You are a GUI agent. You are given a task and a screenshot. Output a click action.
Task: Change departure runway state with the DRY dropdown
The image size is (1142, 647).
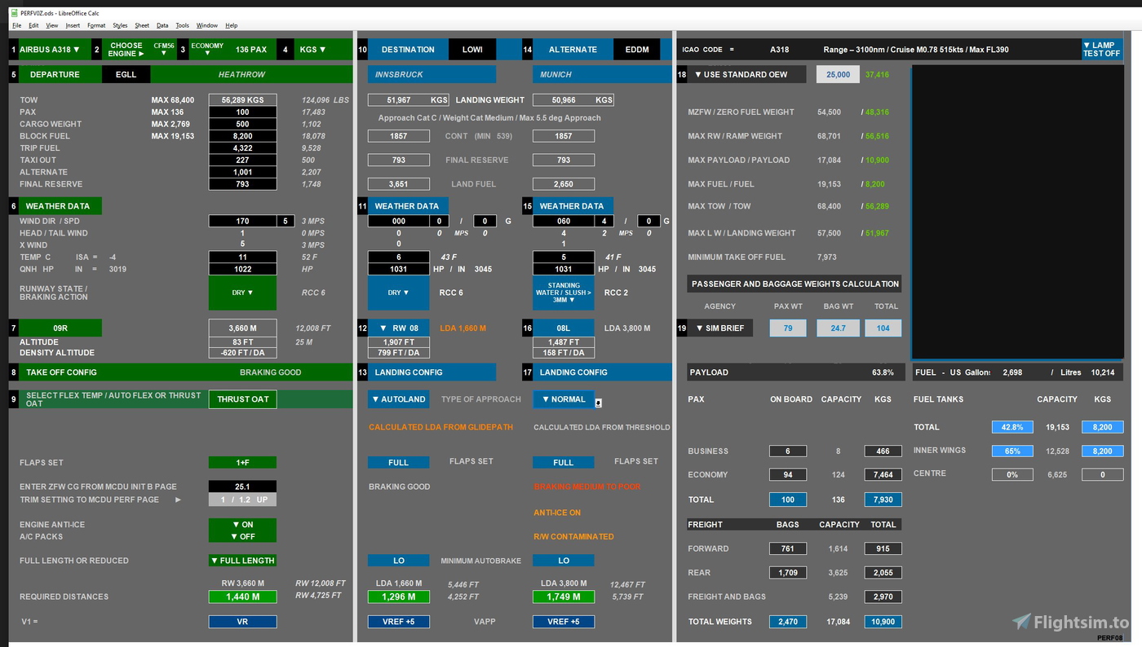click(242, 293)
